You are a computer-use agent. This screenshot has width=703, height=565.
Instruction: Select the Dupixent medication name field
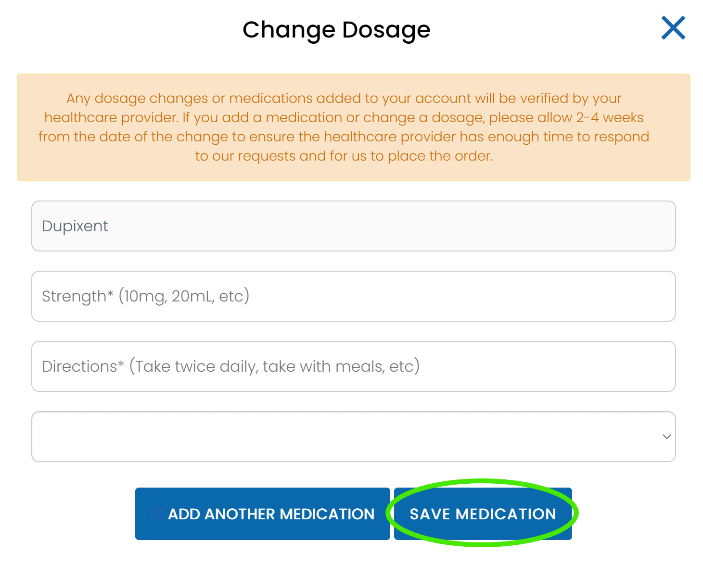point(353,226)
